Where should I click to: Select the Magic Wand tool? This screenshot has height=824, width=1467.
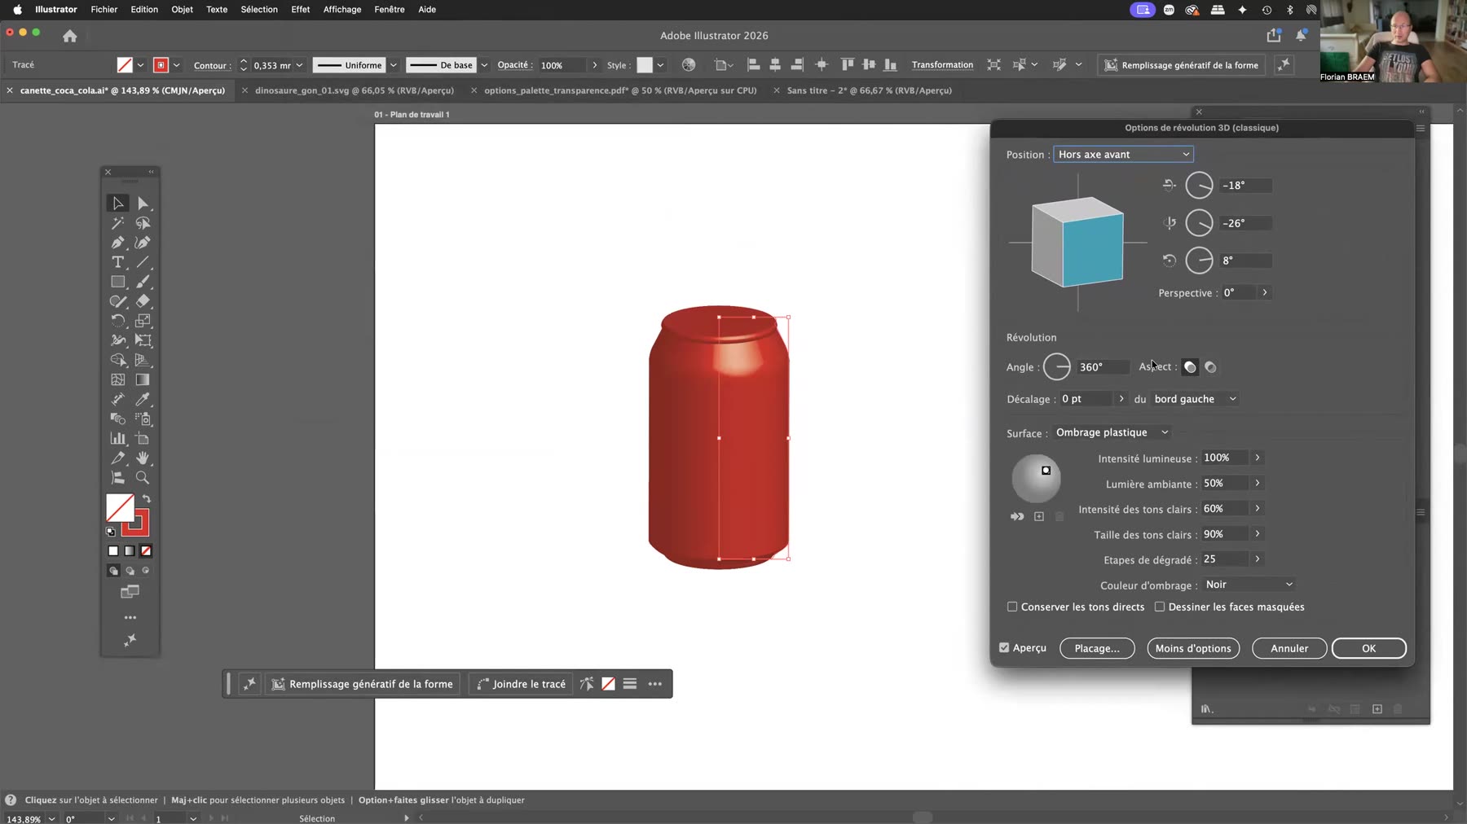pyautogui.click(x=118, y=223)
